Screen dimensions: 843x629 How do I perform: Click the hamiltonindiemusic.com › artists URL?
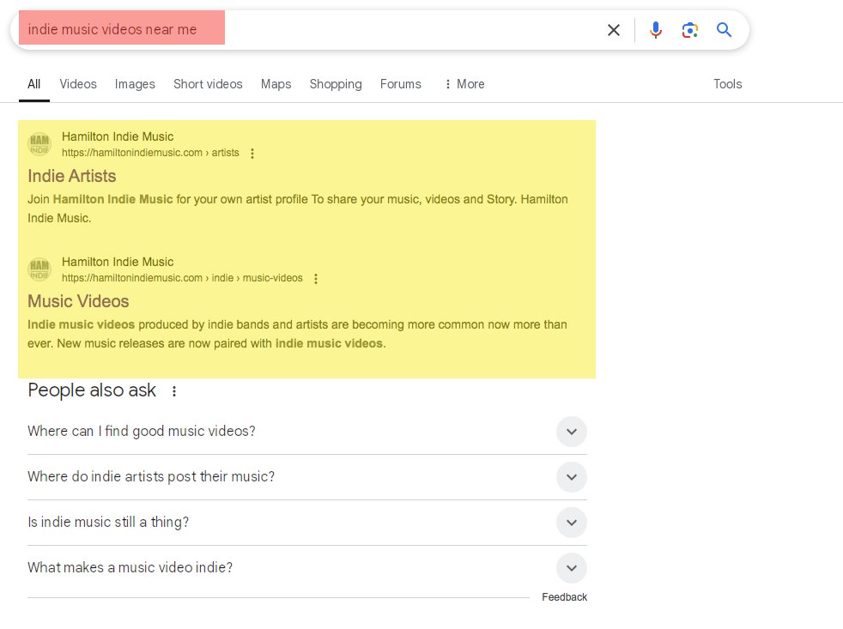point(150,154)
